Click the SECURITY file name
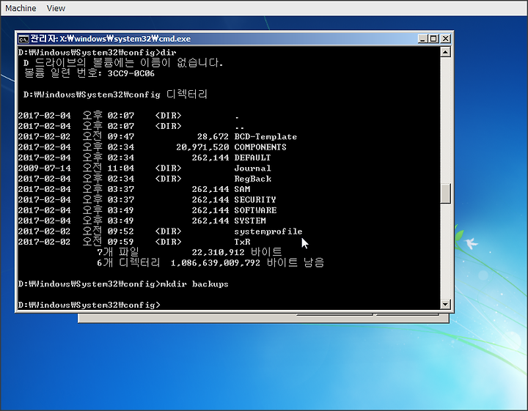Screen dimensions: 528x411 (x=255, y=199)
